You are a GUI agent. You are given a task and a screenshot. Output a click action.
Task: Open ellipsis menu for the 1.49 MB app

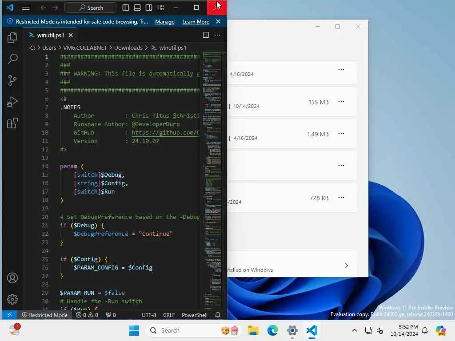click(x=341, y=134)
